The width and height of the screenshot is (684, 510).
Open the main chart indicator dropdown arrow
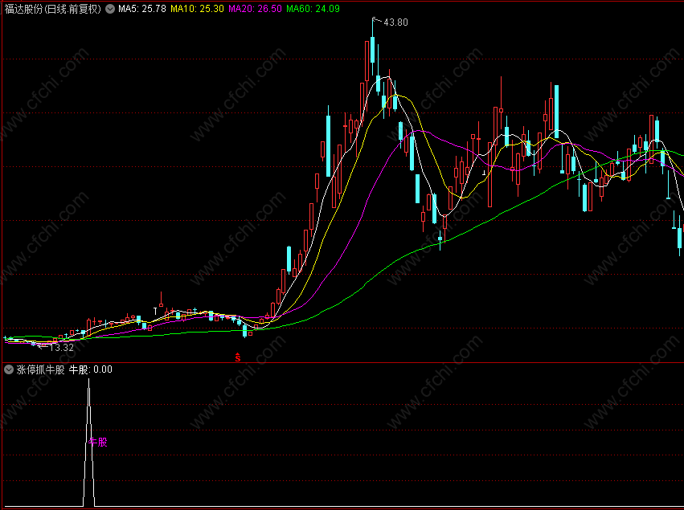coord(110,9)
